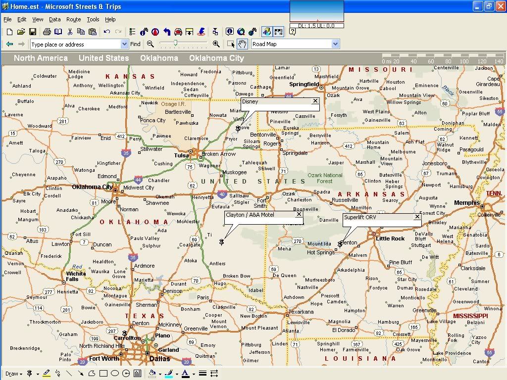Viewport: 507px width, 380px height.
Task: Click the Copy icon
Action: click(81, 32)
